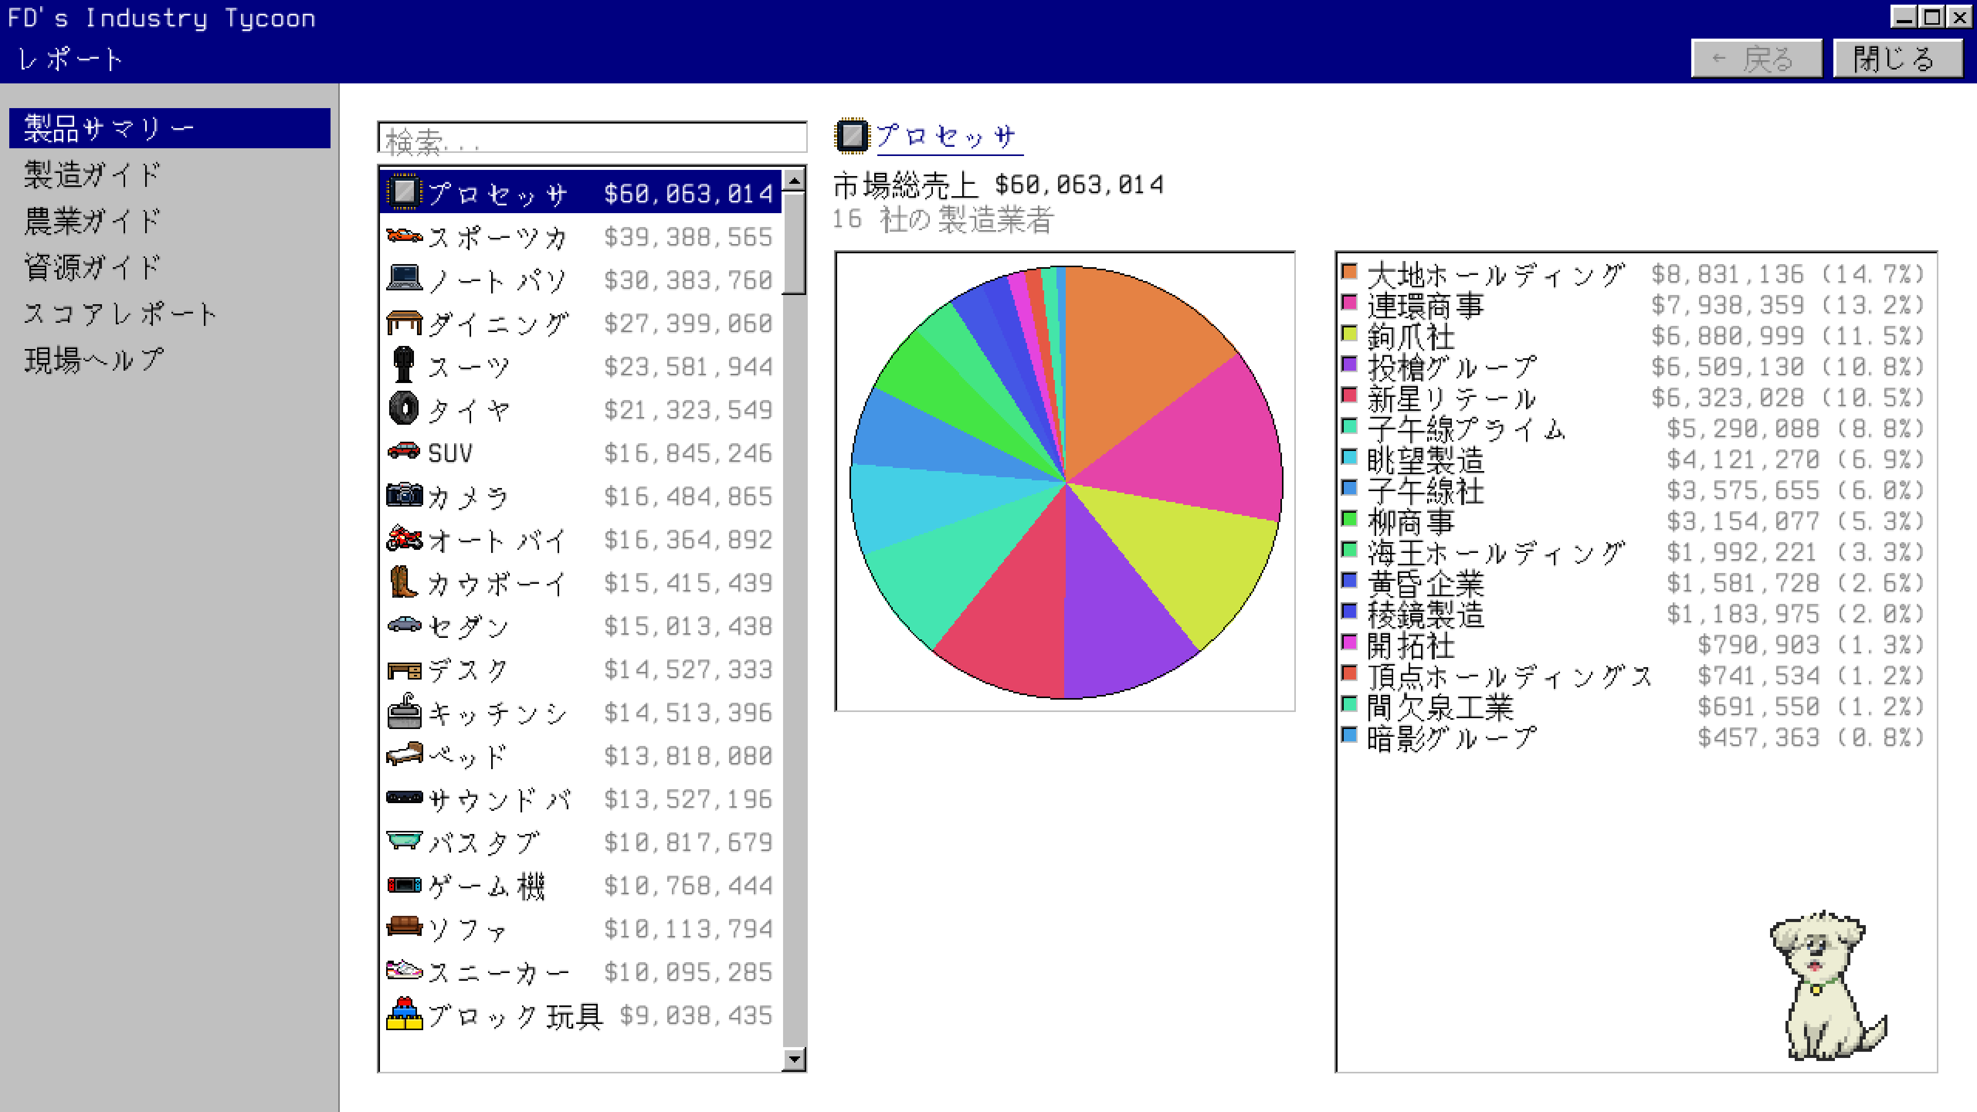Screen dimensions: 1977x1112
Task: Click the red SUV icon
Action: (404, 451)
